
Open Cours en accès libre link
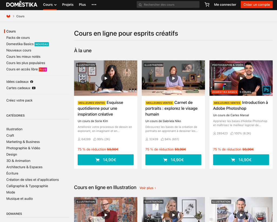[22, 69]
